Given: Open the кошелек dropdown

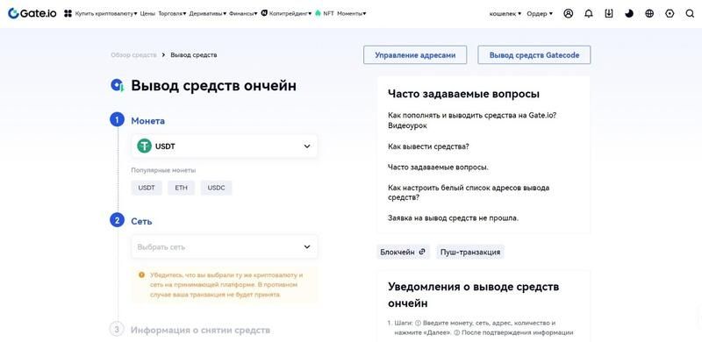Looking at the screenshot, I should click(x=505, y=13).
